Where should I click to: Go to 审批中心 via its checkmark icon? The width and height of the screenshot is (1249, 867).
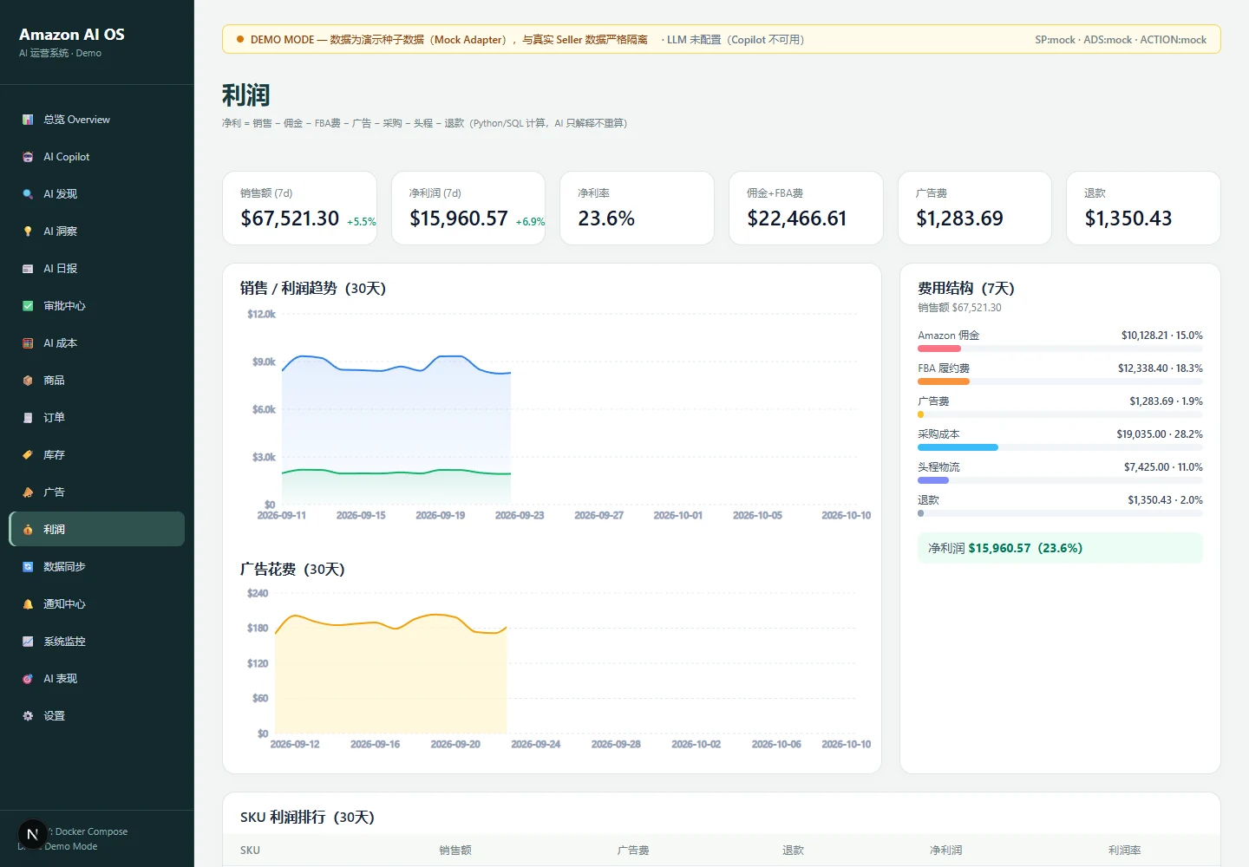[28, 306]
